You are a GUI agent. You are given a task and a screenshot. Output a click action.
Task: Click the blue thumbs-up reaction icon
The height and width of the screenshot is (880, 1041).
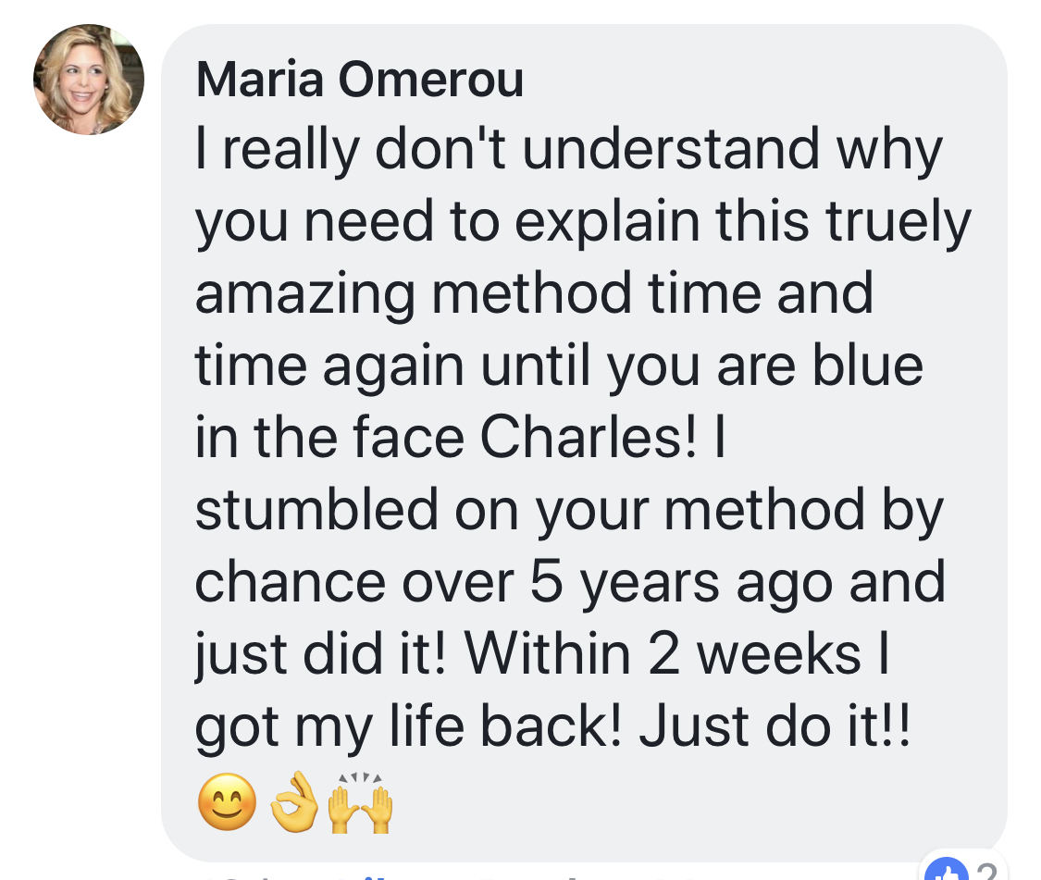(946, 870)
